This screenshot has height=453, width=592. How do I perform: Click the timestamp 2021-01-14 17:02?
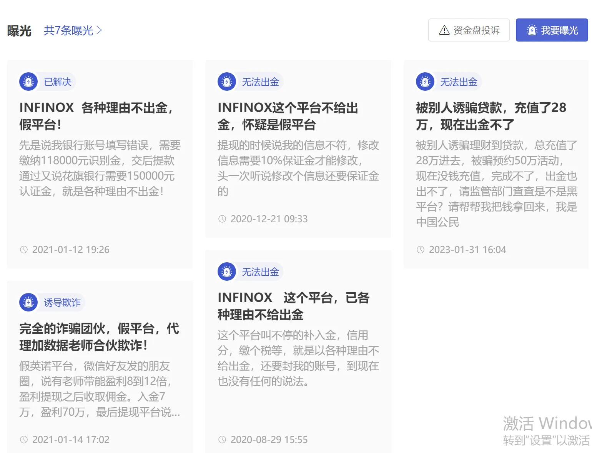[x=71, y=440]
